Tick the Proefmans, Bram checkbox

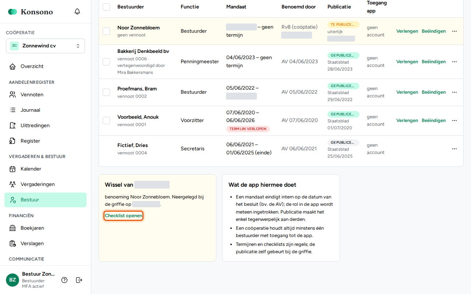[106, 92]
